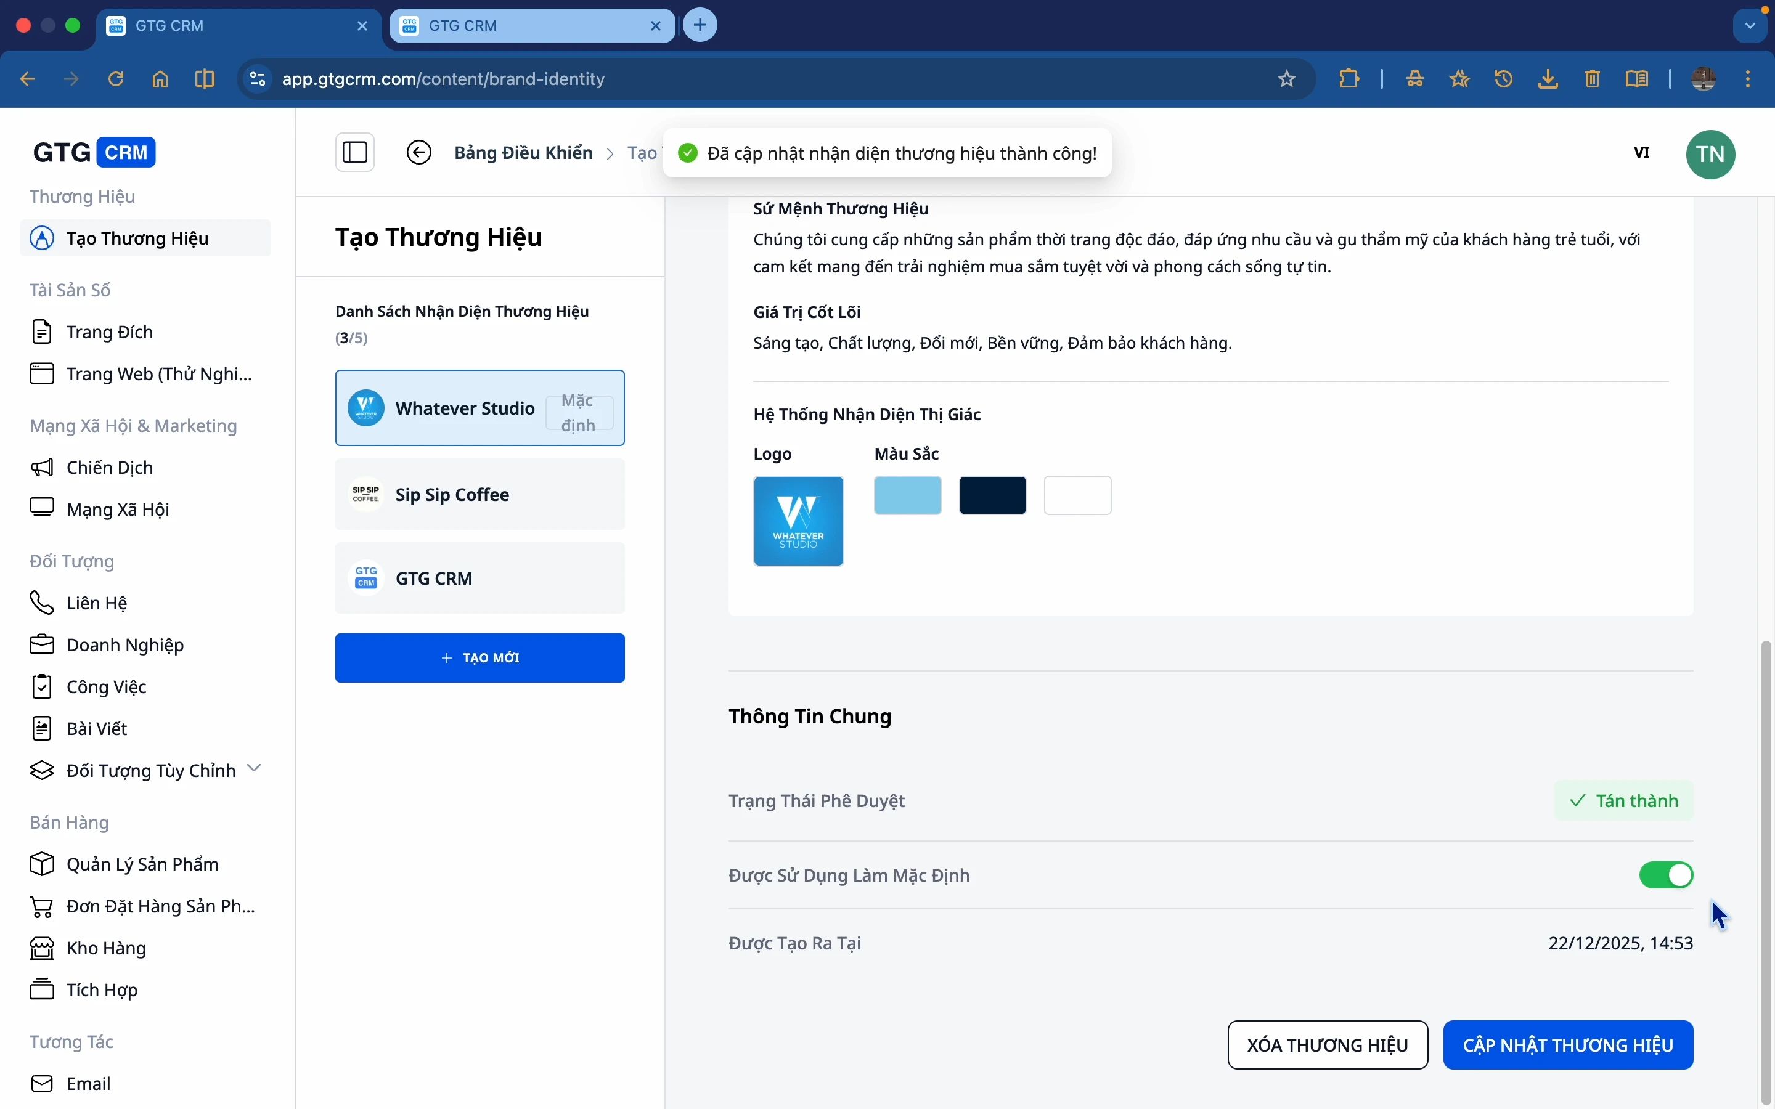This screenshot has width=1775, height=1109.
Task: Go to Quản Lý Sản Phẩm
Action: click(142, 864)
